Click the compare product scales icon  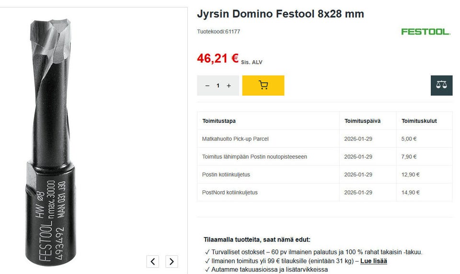click(x=441, y=86)
